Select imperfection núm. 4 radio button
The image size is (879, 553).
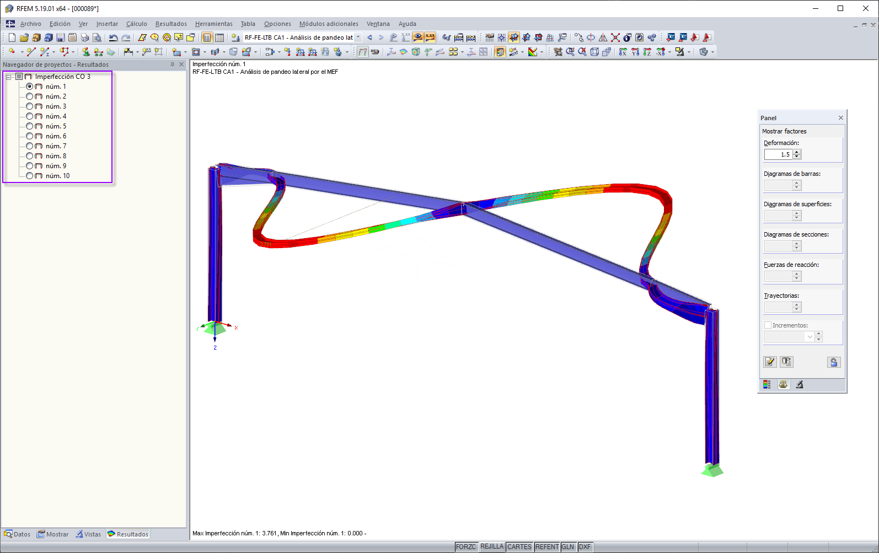pyautogui.click(x=30, y=116)
